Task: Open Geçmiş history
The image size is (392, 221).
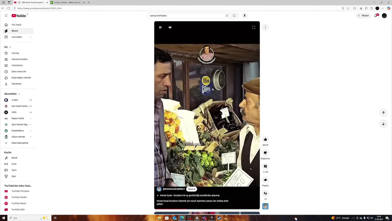Action: 18,53
